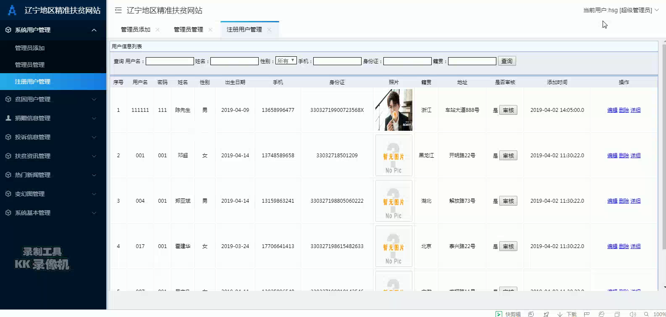
Task: Click 审核 button for 陈先生
Action: (x=508, y=110)
